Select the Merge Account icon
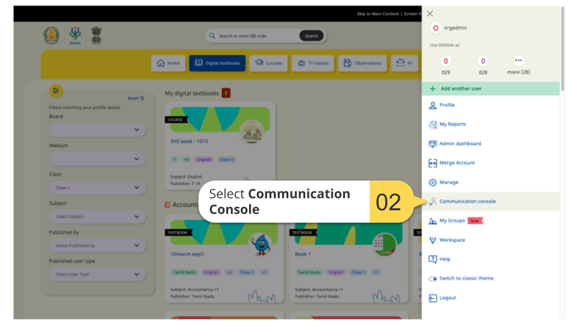Image resolution: width=579 pixels, height=325 pixels. [x=432, y=163]
